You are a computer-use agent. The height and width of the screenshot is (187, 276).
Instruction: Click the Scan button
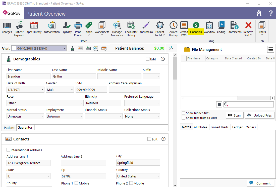click(x=235, y=115)
